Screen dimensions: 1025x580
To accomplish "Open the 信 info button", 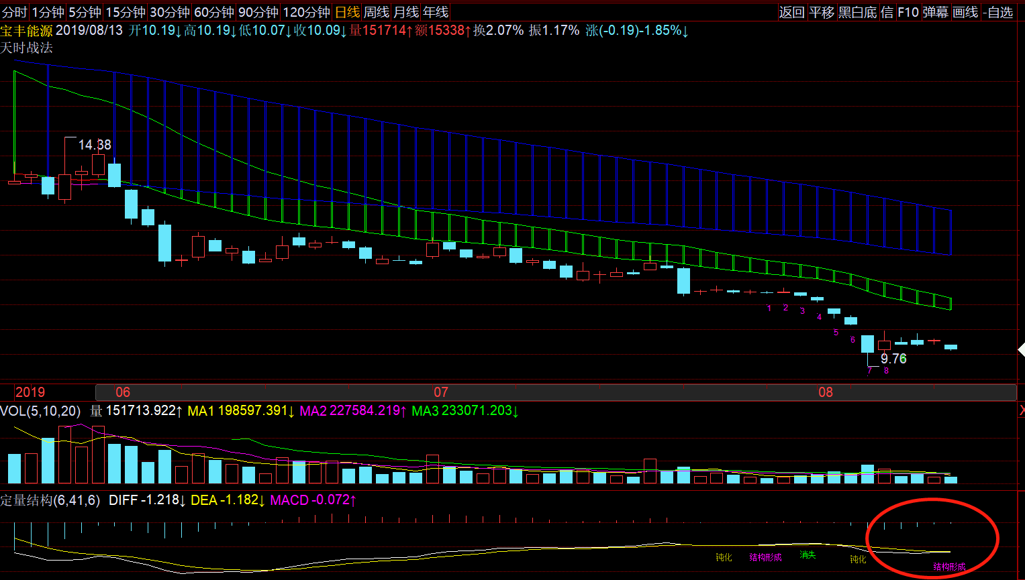I will (887, 12).
